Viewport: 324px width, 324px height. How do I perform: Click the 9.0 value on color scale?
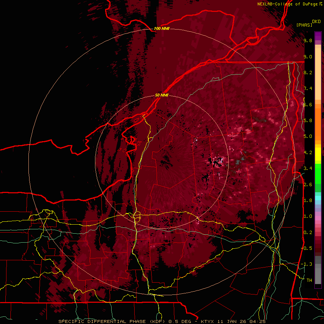point(308,57)
